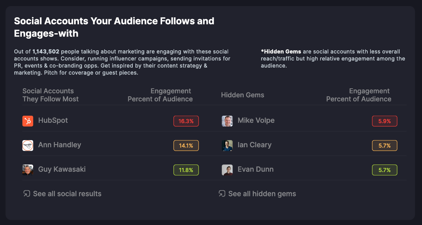Click Guy Kawasaki's green 11.8% badge
Image resolution: width=422 pixels, height=225 pixels.
186,170
